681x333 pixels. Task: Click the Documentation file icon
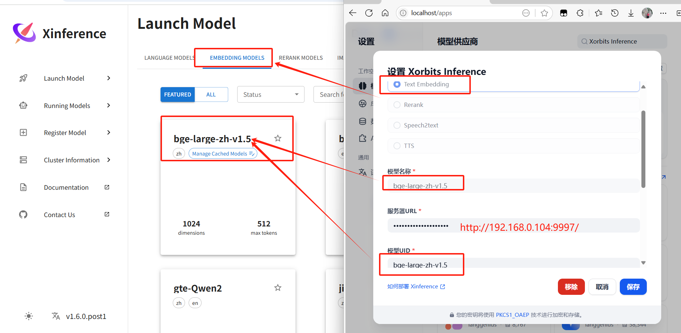(23, 187)
